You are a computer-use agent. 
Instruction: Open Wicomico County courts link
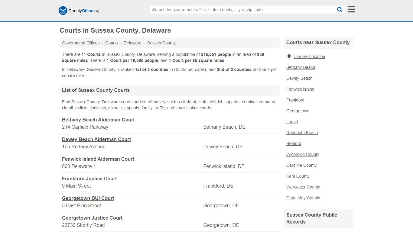click(x=303, y=154)
